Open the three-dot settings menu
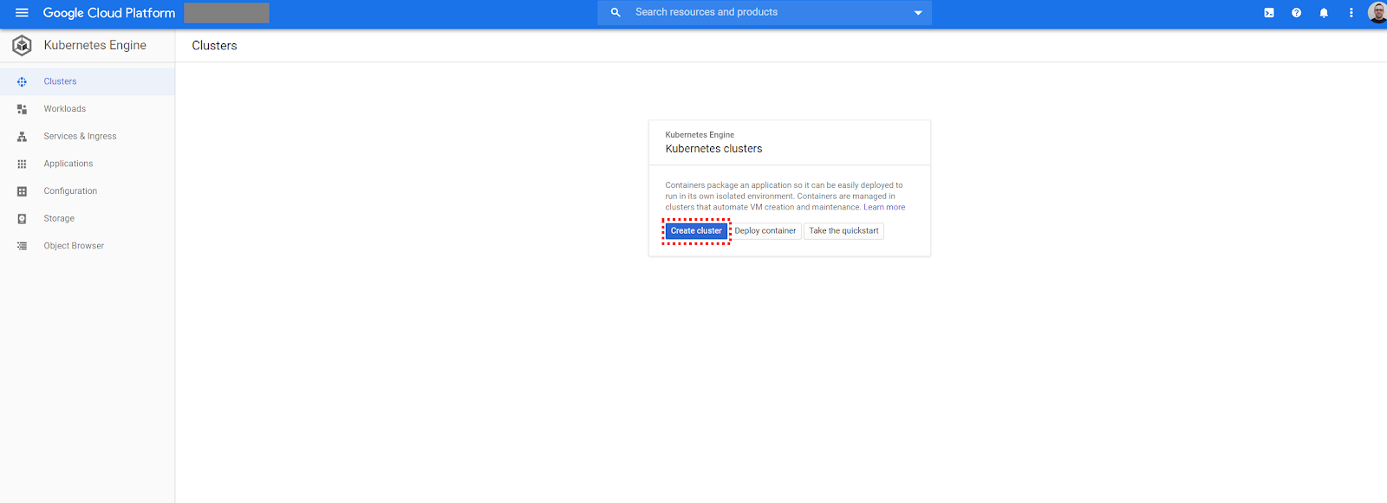1387x503 pixels. 1351,13
